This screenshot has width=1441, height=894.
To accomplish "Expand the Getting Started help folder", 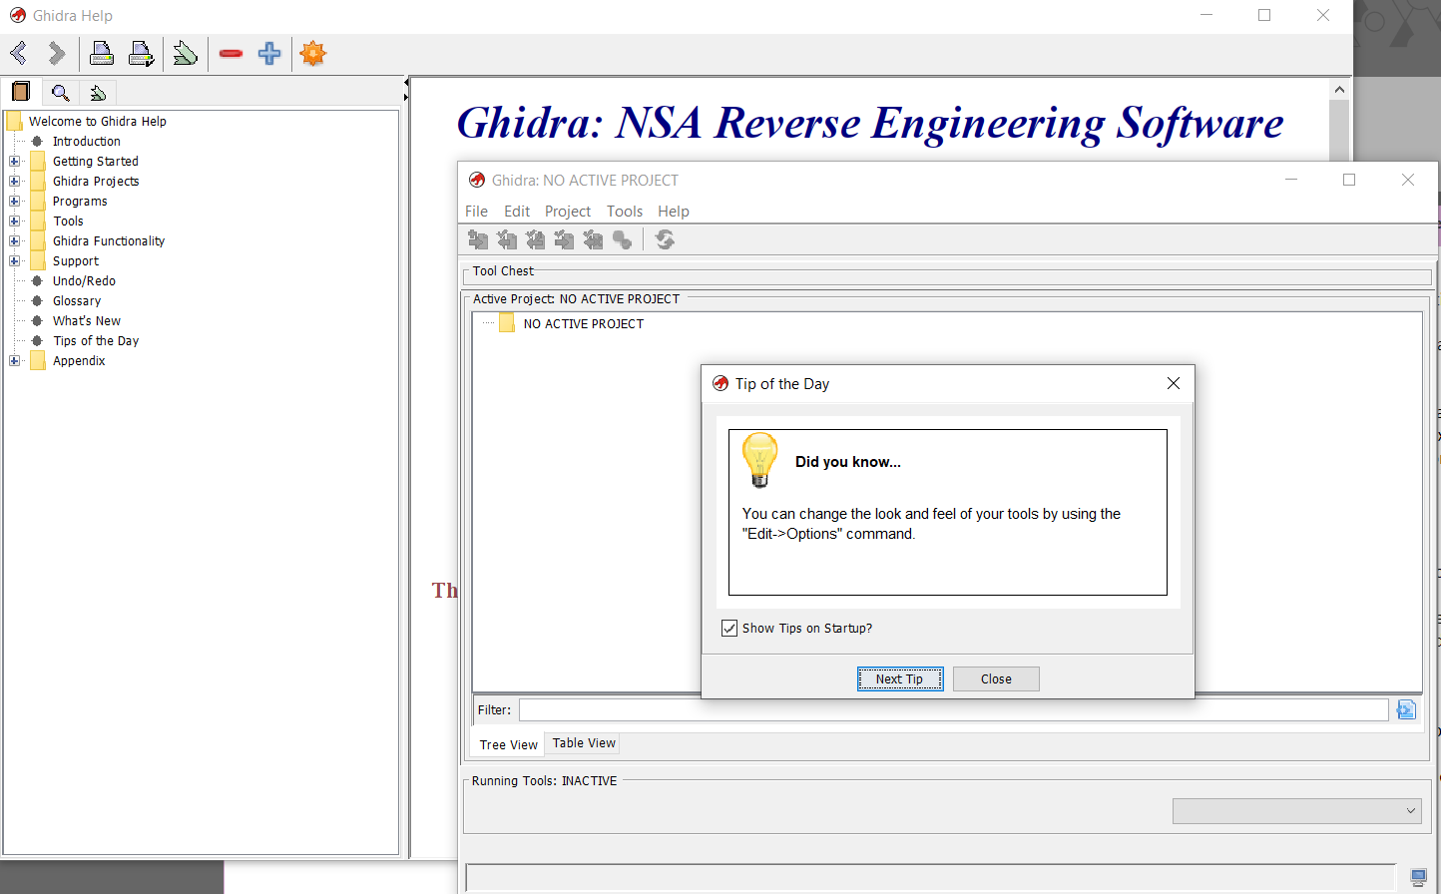I will (x=14, y=161).
